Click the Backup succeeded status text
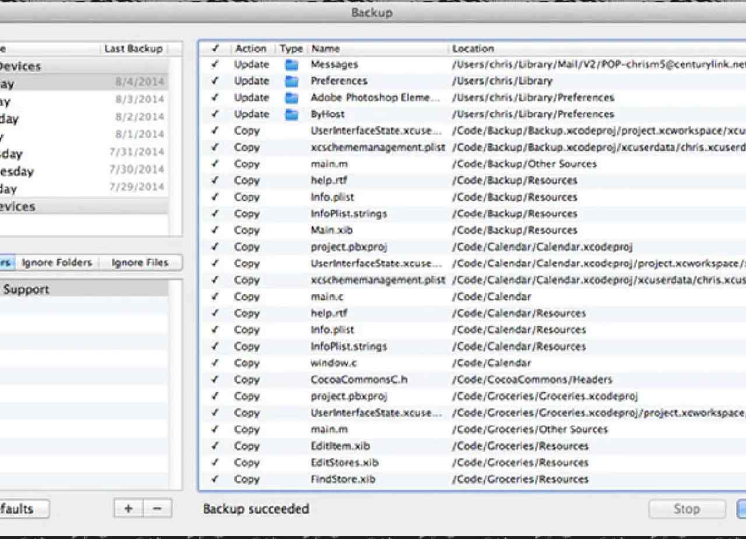Screen dimensions: 746x539 (256, 509)
